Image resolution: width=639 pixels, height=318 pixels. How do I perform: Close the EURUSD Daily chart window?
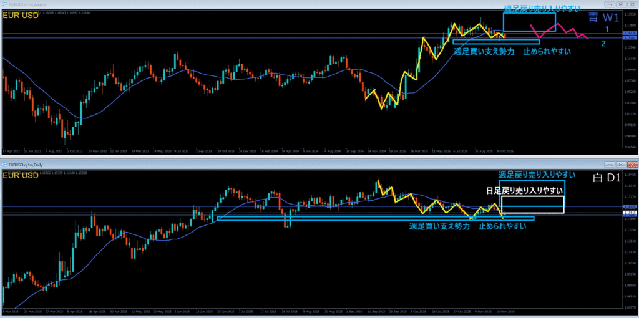pos(632,165)
